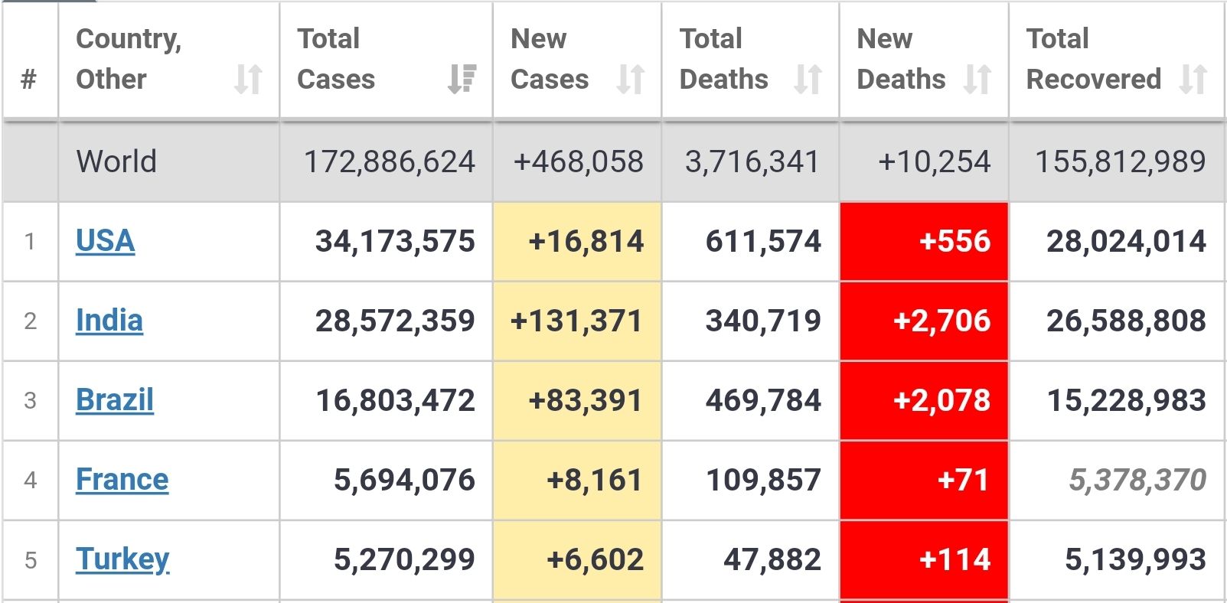Follow the Brazil link
The height and width of the screenshot is (603, 1227).
pos(115,400)
